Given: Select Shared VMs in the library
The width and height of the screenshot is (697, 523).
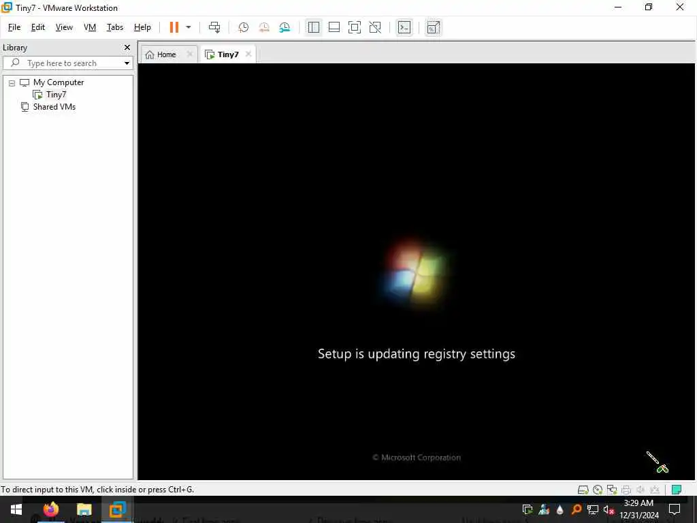Looking at the screenshot, I should (54, 107).
